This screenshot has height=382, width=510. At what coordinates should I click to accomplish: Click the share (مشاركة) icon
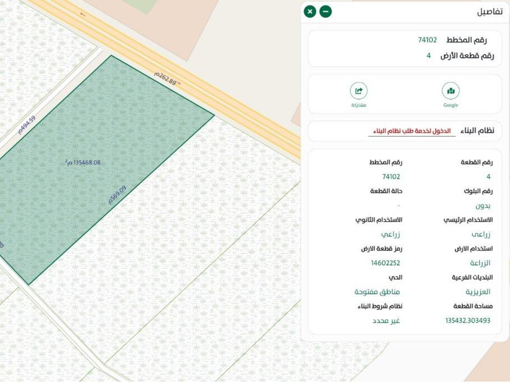(x=358, y=91)
